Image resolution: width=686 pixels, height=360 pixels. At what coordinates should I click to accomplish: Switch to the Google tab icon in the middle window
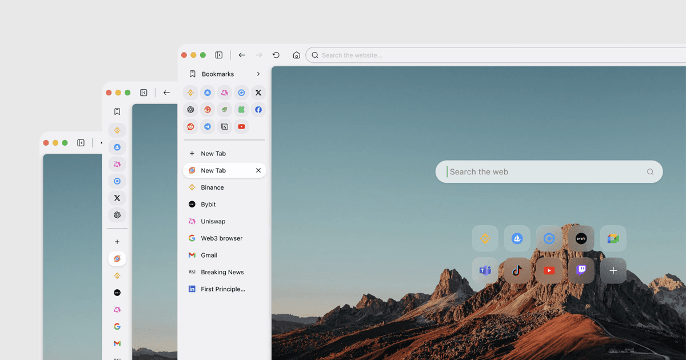tap(117, 327)
